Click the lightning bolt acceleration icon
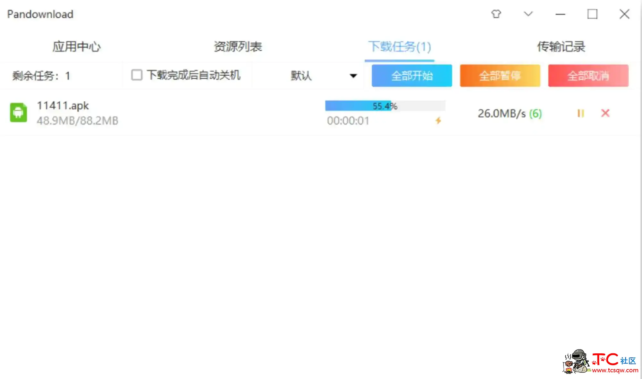This screenshot has width=642, height=379. [438, 121]
